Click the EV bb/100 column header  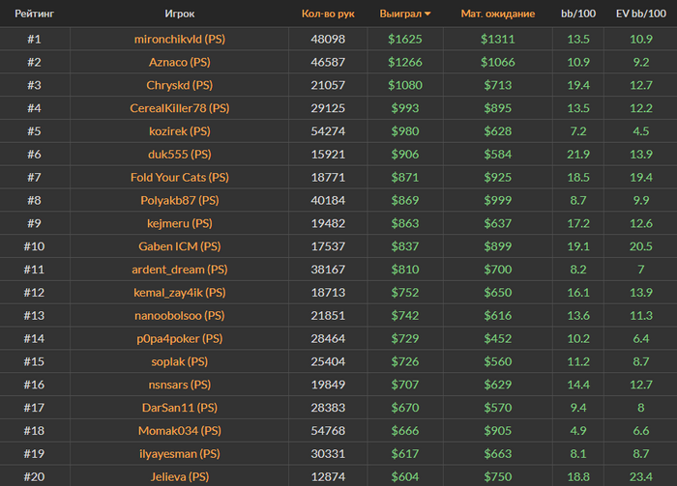pos(640,14)
